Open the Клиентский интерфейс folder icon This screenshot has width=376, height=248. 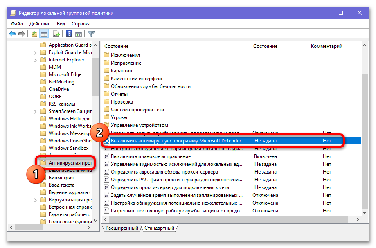tap(106, 79)
